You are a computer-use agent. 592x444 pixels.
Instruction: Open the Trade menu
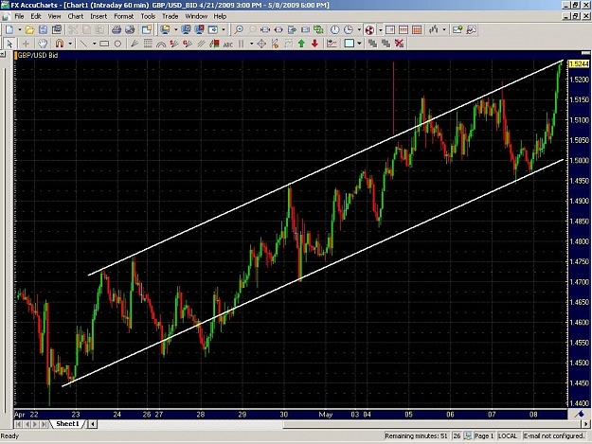pyautogui.click(x=170, y=16)
